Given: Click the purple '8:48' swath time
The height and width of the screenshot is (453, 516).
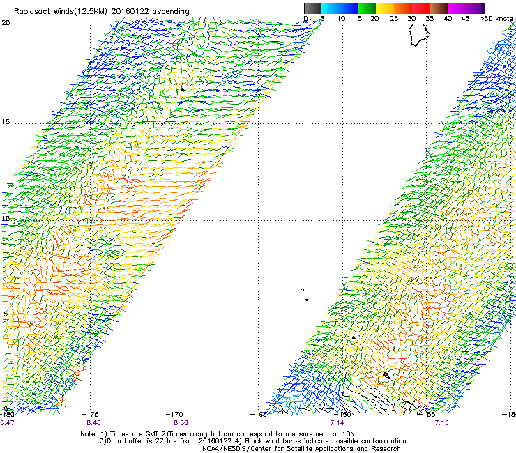Looking at the screenshot, I should tap(94, 423).
